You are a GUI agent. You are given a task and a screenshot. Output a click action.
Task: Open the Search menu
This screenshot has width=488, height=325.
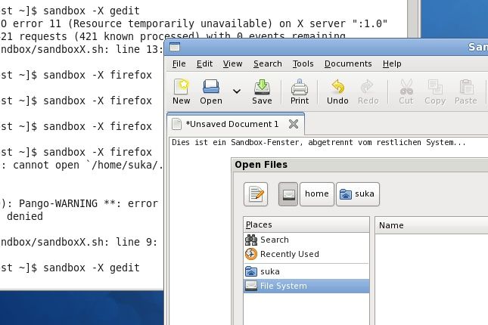click(267, 64)
